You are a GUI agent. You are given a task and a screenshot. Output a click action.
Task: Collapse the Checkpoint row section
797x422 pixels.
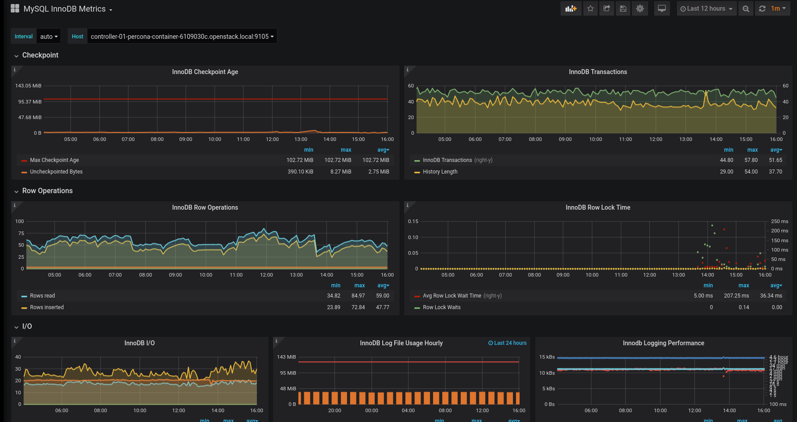[x=40, y=55]
